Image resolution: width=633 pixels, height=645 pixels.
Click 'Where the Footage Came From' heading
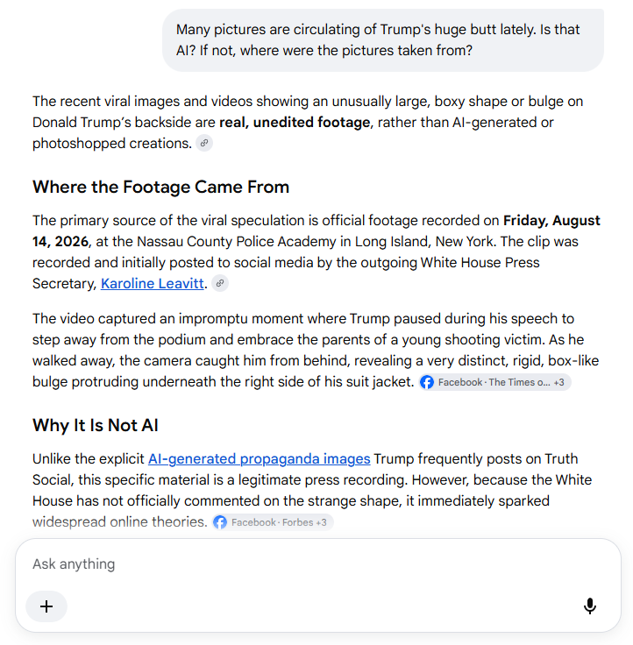coord(161,188)
